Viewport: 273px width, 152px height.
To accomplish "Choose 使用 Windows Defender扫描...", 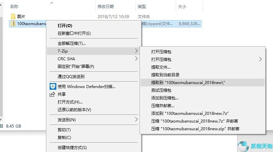I will coord(86,86).
